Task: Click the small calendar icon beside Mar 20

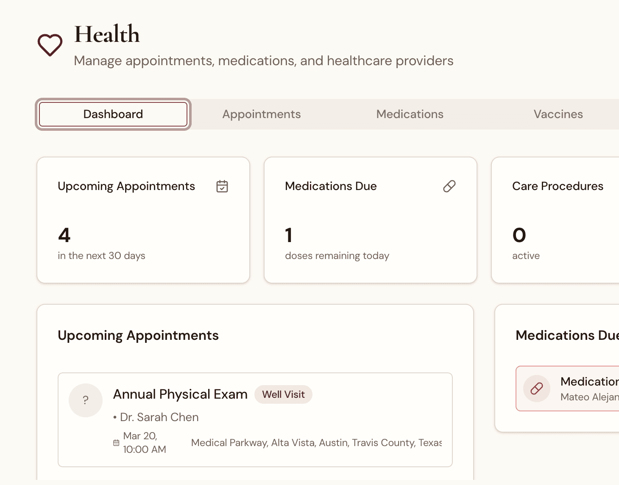Action: 116,442
